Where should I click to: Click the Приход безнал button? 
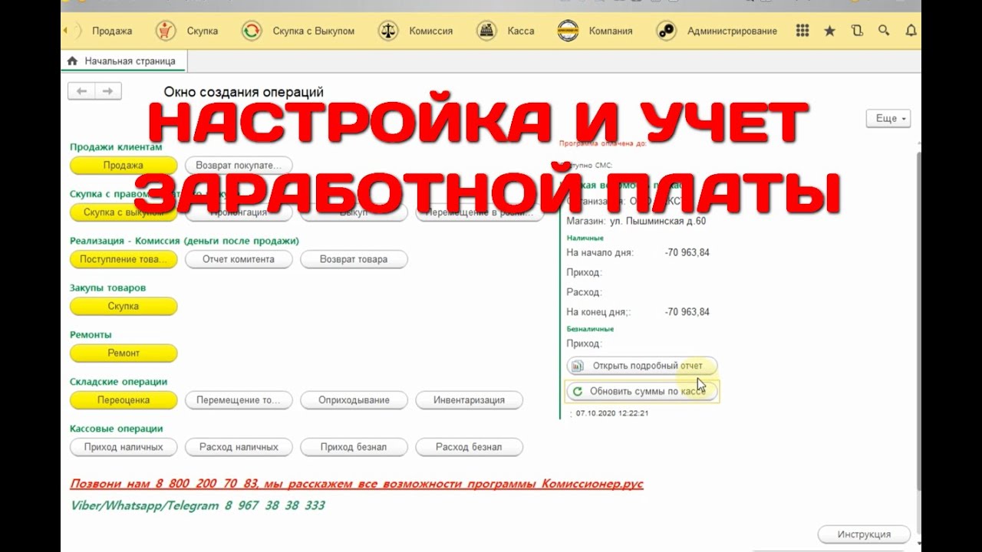click(354, 447)
